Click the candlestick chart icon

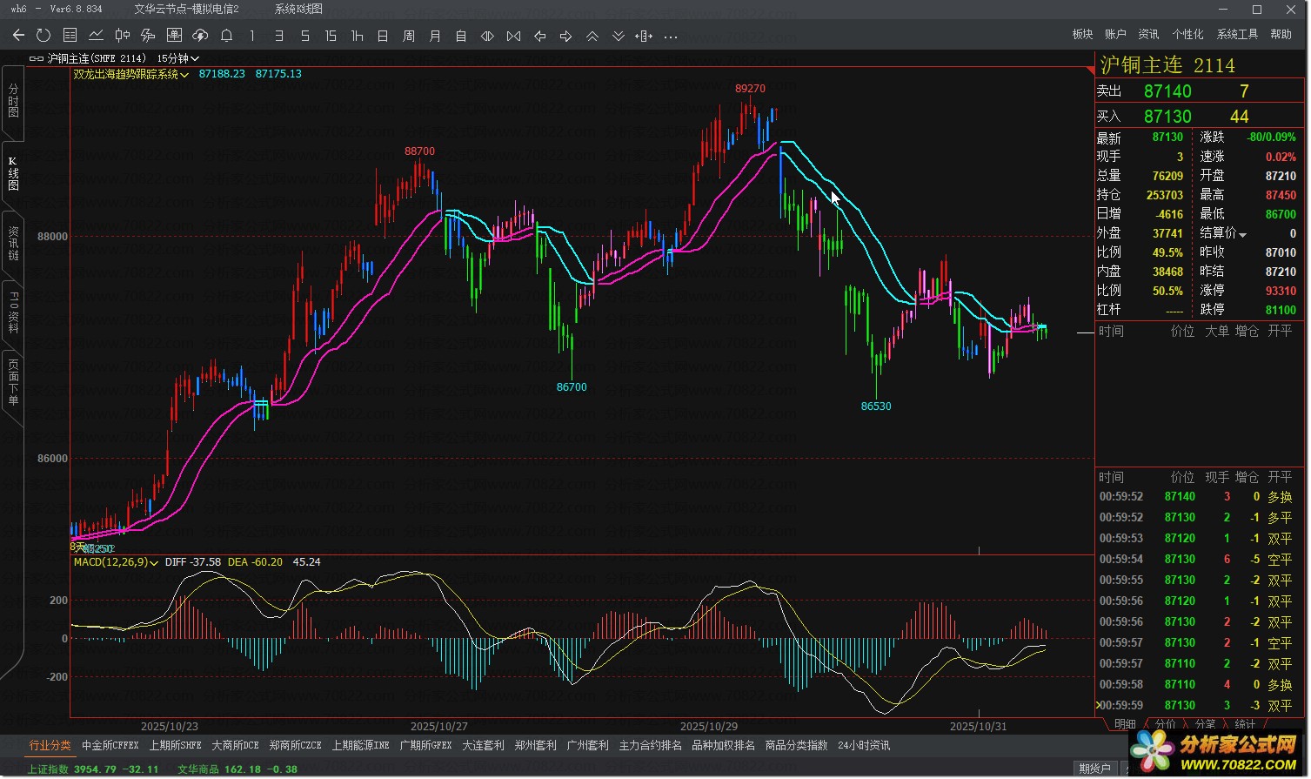pos(123,36)
